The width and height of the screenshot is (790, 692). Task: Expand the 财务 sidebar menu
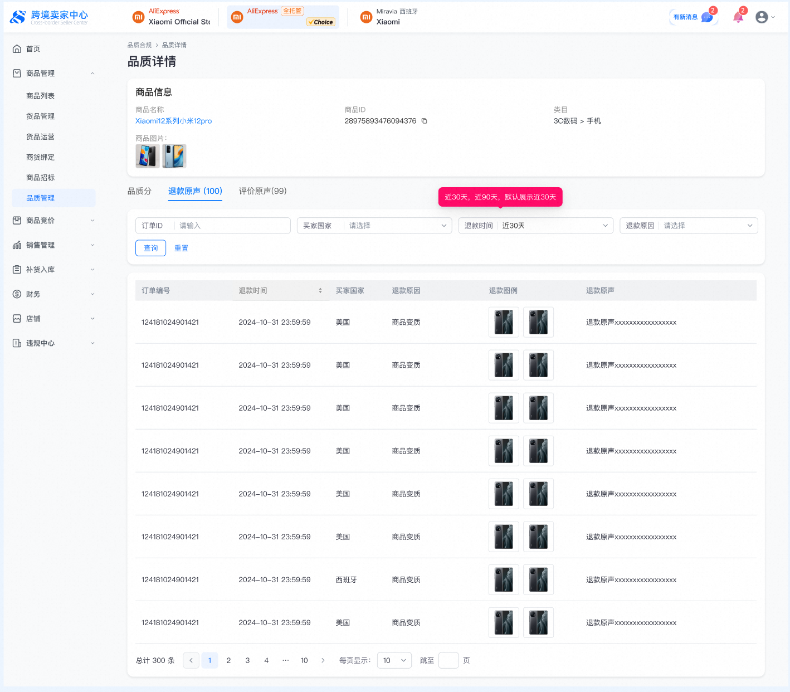pos(53,294)
